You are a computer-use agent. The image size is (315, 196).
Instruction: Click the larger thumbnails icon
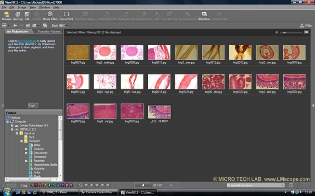click(306, 32)
